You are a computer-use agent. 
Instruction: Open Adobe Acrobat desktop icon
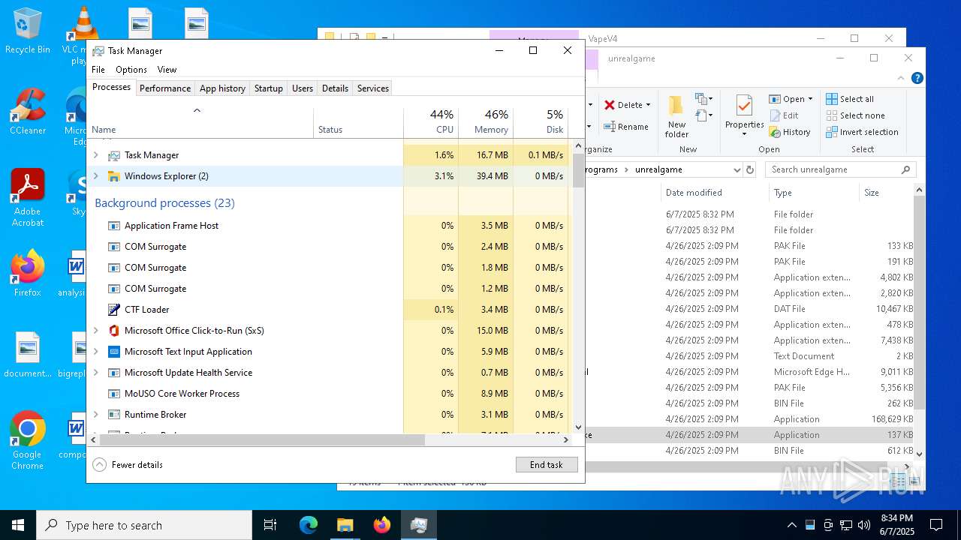[x=27, y=198]
